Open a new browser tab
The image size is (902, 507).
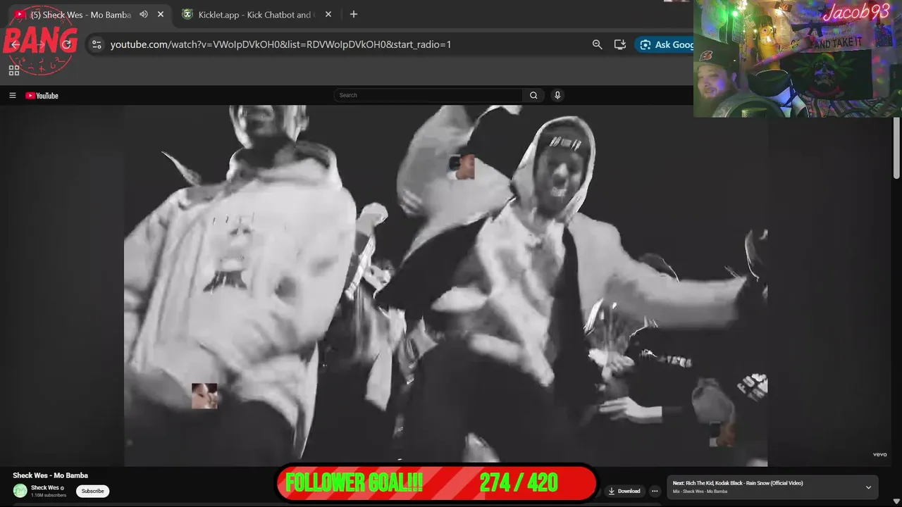(354, 14)
